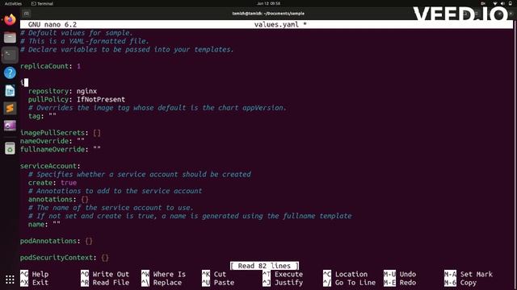The height and width of the screenshot is (290, 517).
Task: Click the serviceAccount: line
Action: tap(50, 166)
